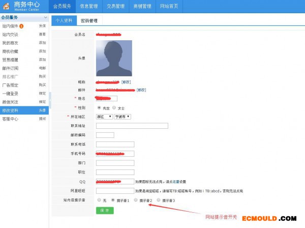
Task: Open the 信息管理 top menu
Action: (88, 6)
